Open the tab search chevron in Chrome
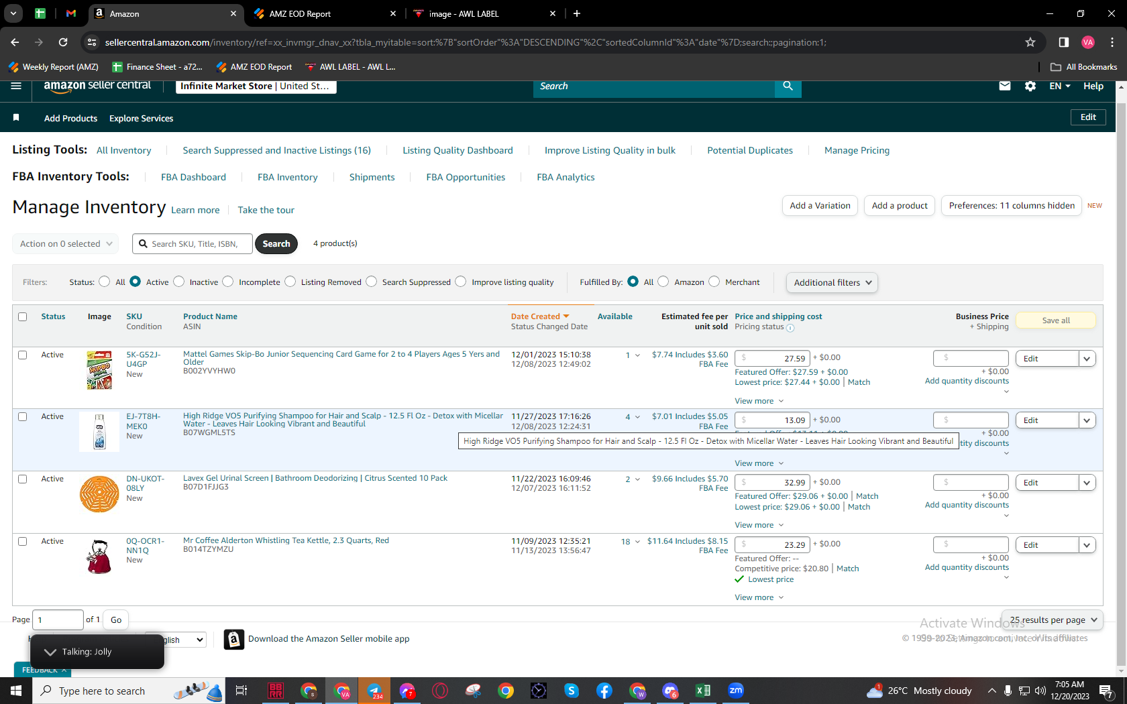1127x704 pixels. (x=13, y=13)
